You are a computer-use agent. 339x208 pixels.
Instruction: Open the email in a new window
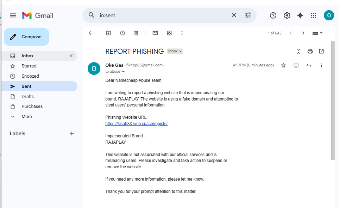click(321, 51)
